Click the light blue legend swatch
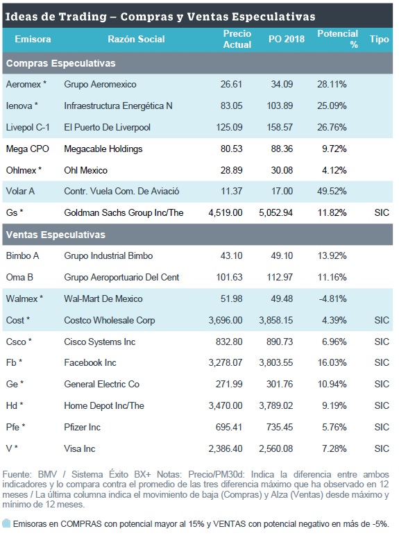 pos(6,524)
